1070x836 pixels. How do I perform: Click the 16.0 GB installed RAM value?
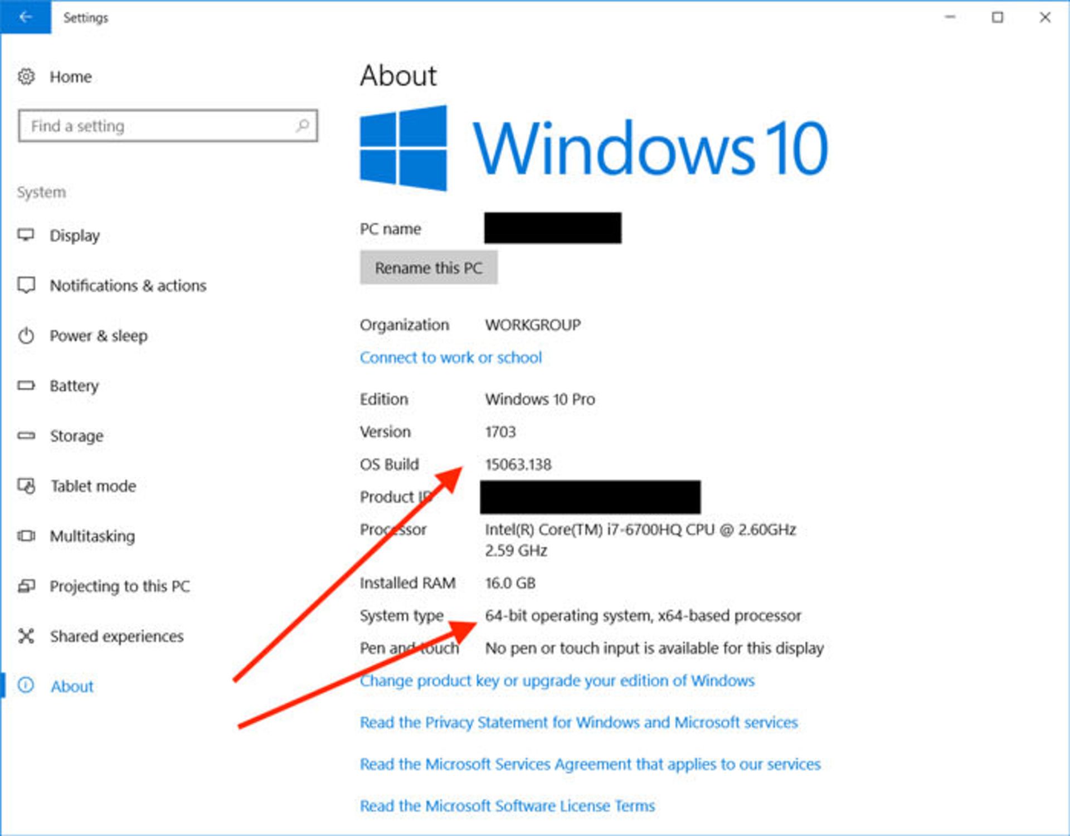pyautogui.click(x=510, y=583)
